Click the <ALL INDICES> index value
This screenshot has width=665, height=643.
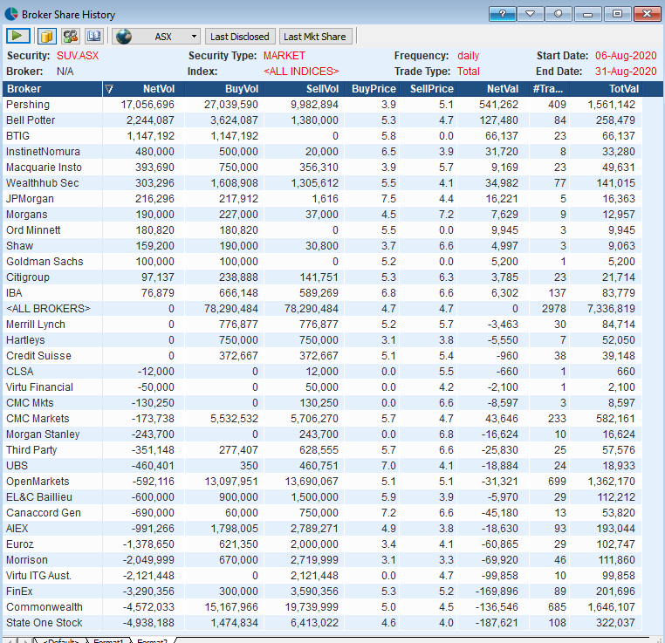click(301, 72)
